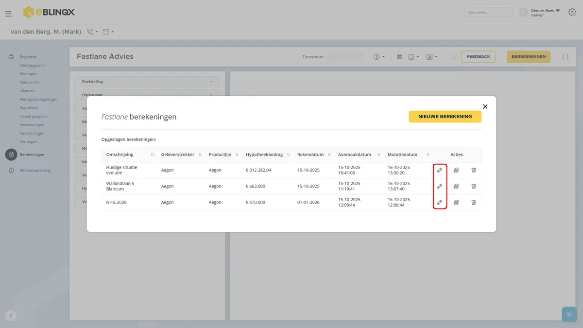This screenshot has width=583, height=328.
Task: Close the Fastlane berekeningen dialog
Action: [485, 106]
